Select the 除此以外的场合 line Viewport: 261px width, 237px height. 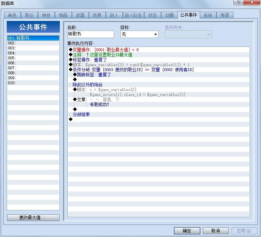159,85
